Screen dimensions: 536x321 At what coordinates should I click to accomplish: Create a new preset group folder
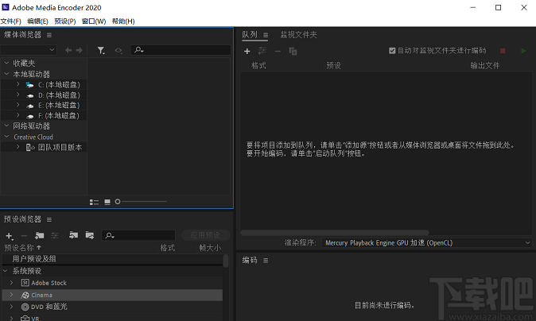pyautogui.click(x=39, y=236)
